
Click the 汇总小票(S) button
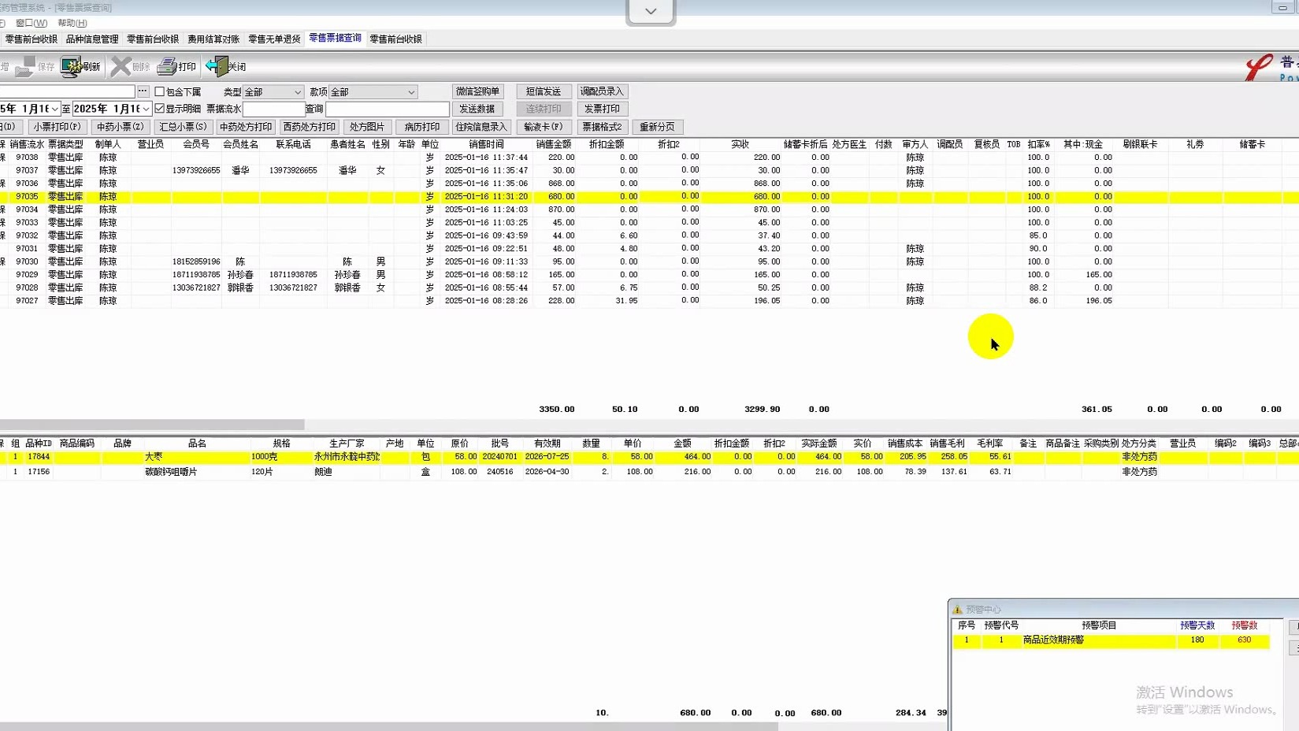pos(183,127)
